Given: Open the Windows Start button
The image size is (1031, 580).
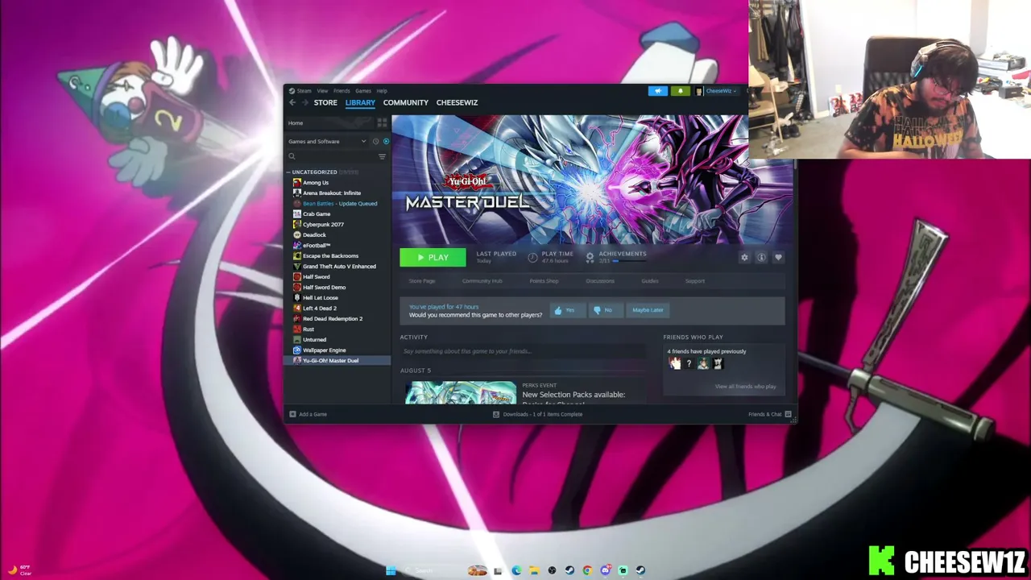Looking at the screenshot, I should click(x=391, y=570).
